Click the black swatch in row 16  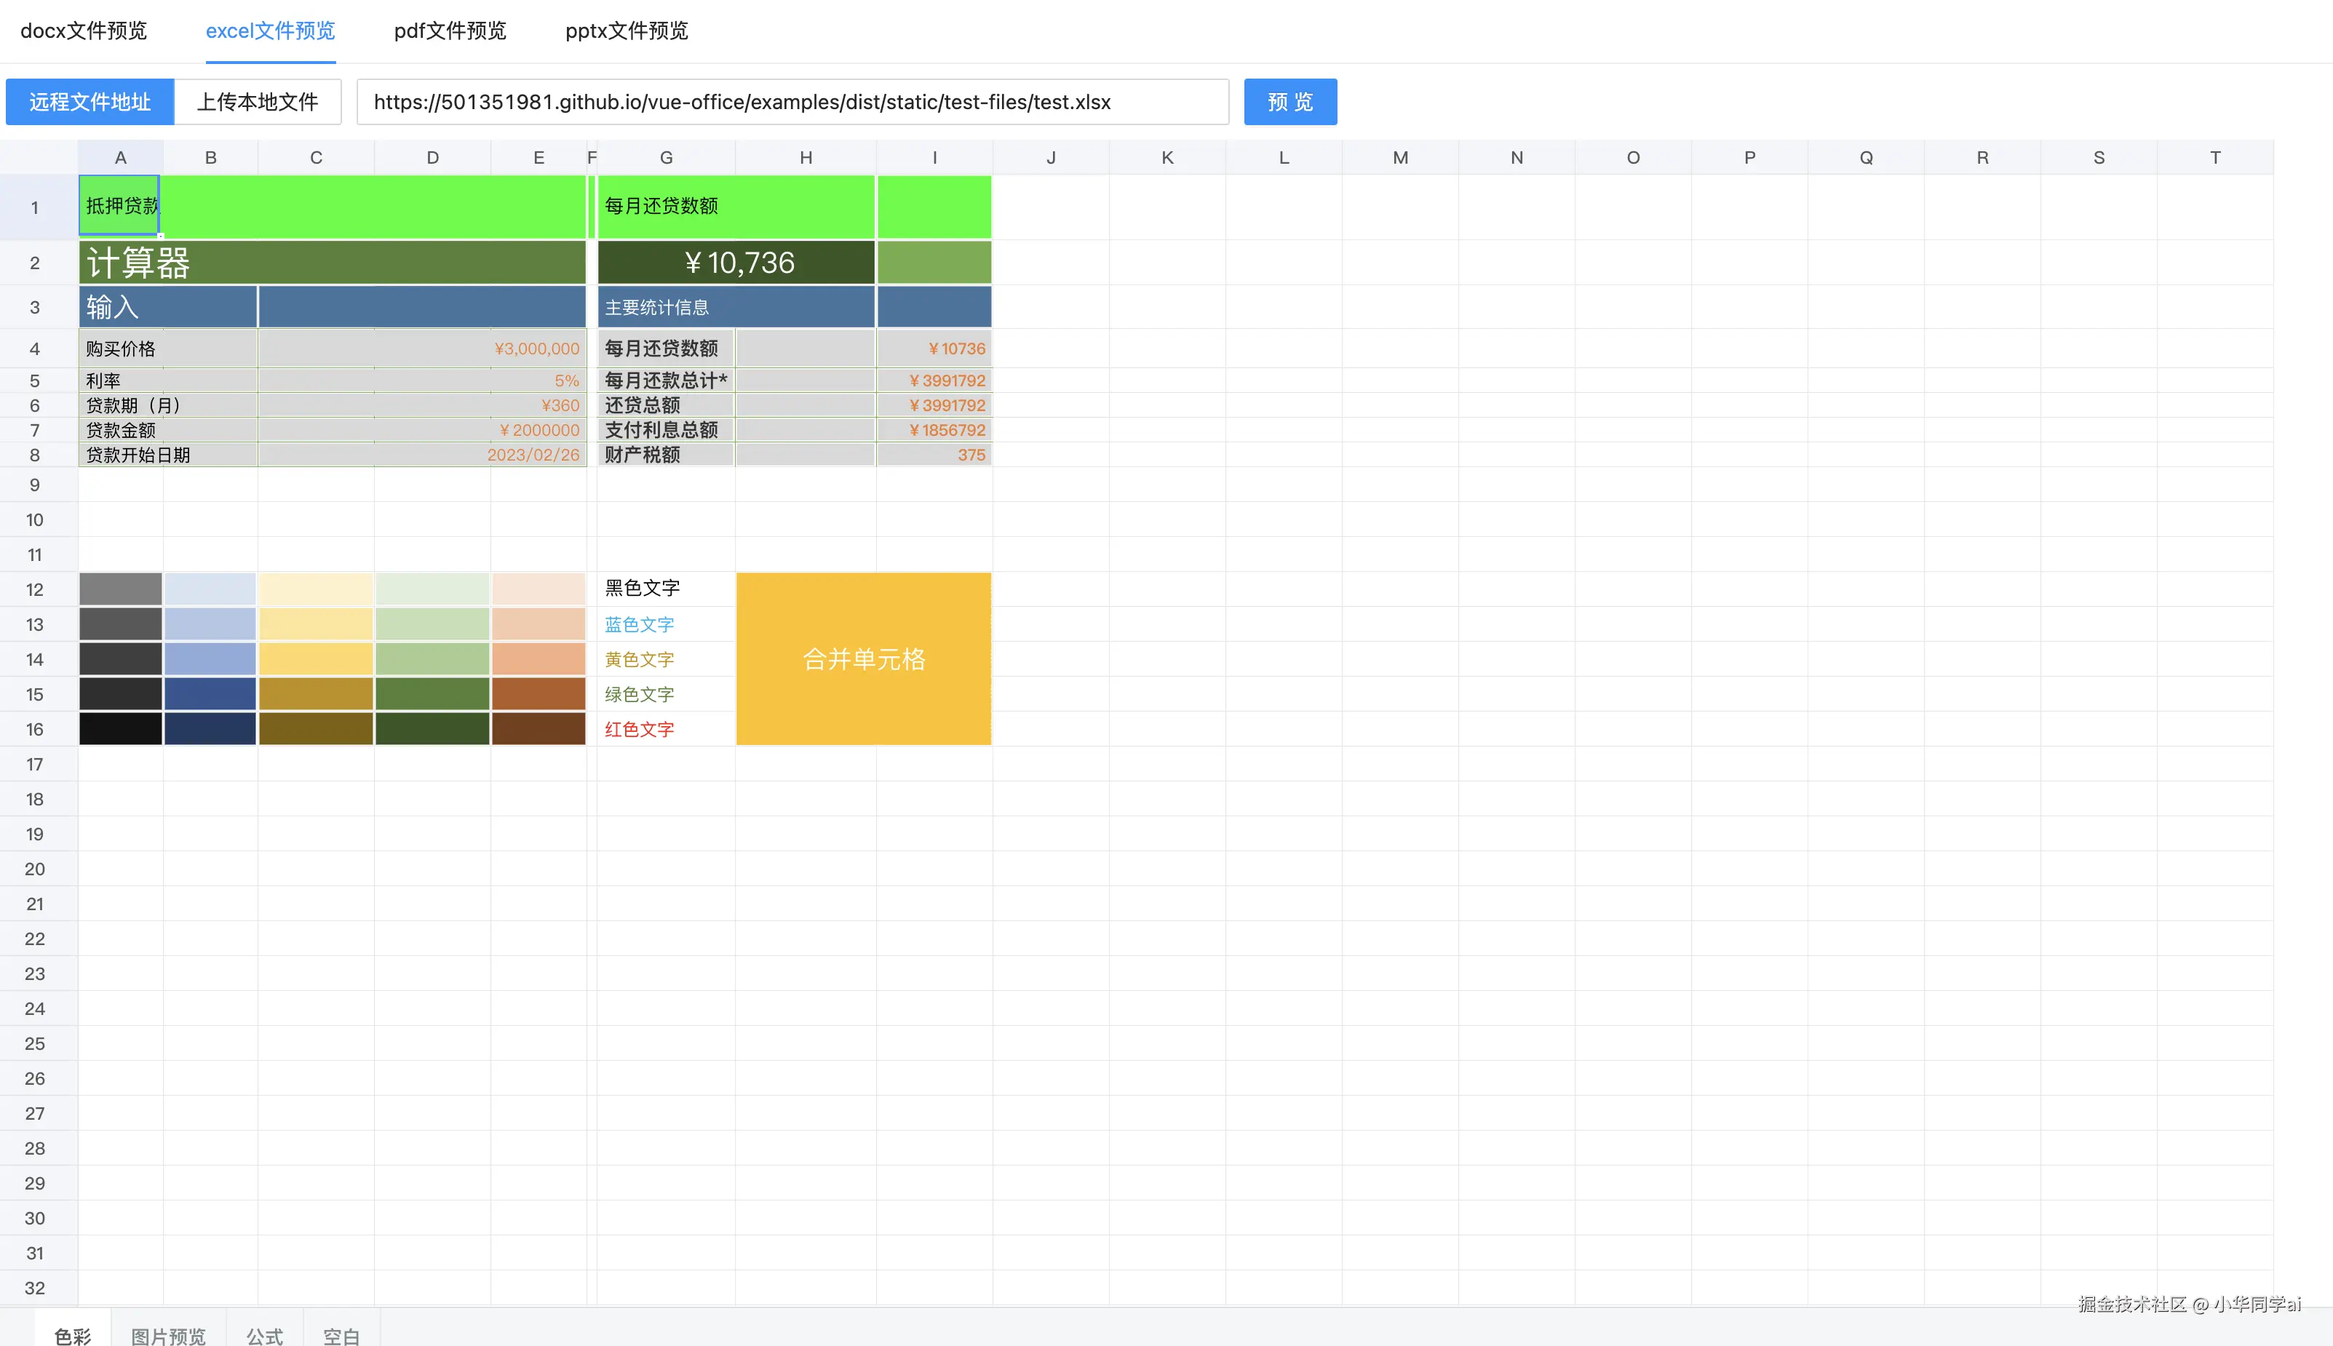(120, 728)
